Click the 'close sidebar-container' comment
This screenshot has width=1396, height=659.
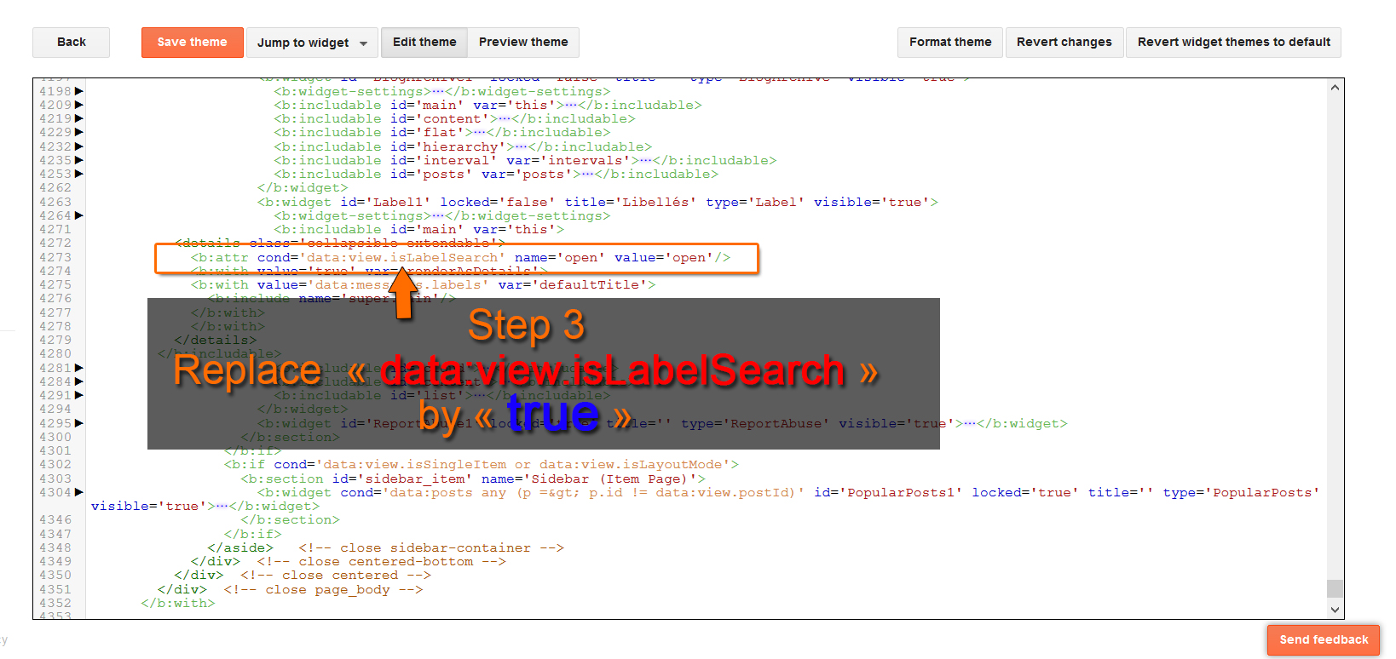pos(431,547)
